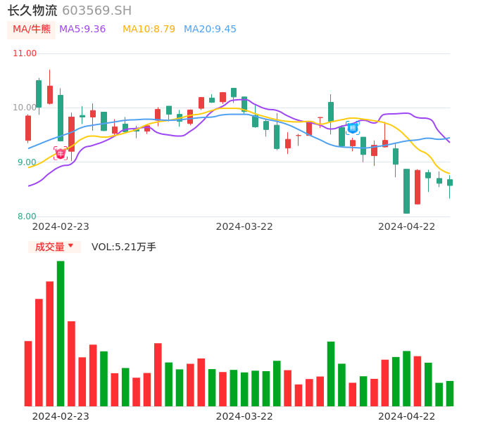Click the 11.00 price axis label

pos(25,53)
